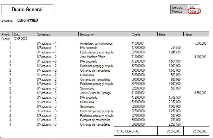Click "S/Factura n. - 1" on the 5.000,000 row
Viewport: 213px width, 139px height.
(46, 43)
